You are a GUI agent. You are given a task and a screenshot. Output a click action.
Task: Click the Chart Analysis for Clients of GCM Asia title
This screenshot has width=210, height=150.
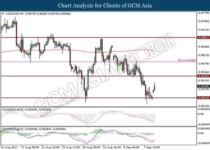click(105, 6)
